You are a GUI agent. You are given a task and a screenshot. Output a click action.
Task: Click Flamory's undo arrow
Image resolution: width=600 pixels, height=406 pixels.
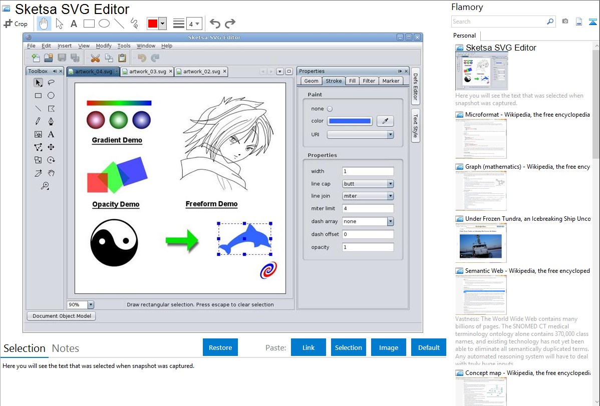pyautogui.click(x=215, y=24)
